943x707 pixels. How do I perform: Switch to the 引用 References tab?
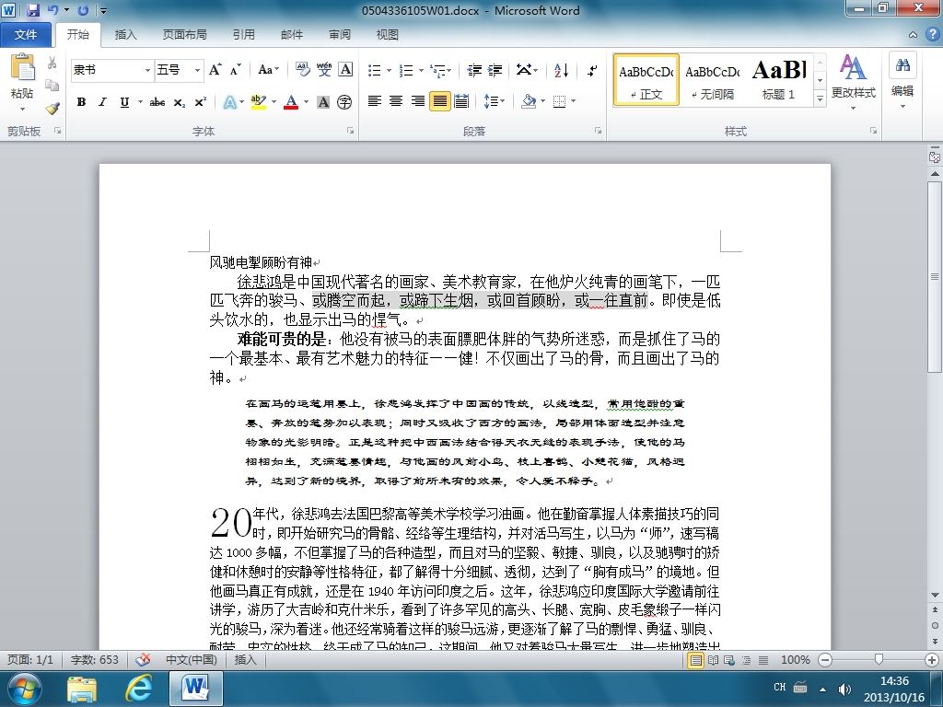243,35
